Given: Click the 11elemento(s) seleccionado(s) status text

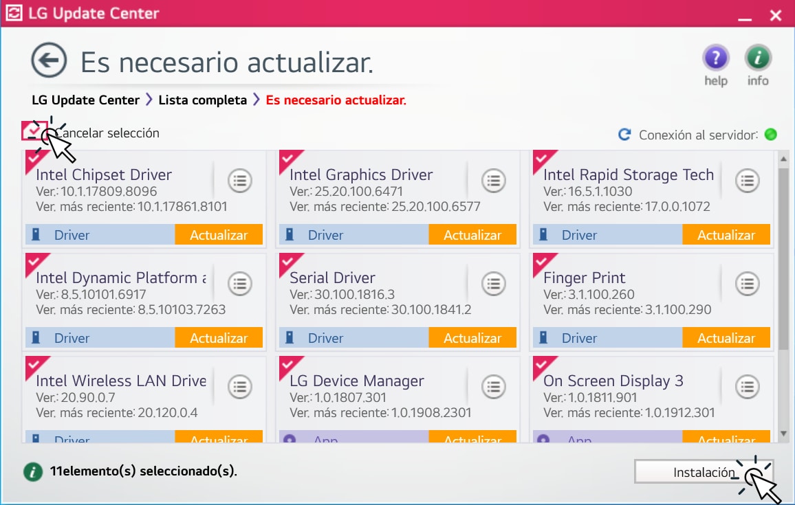Looking at the screenshot, I should 143,471.
